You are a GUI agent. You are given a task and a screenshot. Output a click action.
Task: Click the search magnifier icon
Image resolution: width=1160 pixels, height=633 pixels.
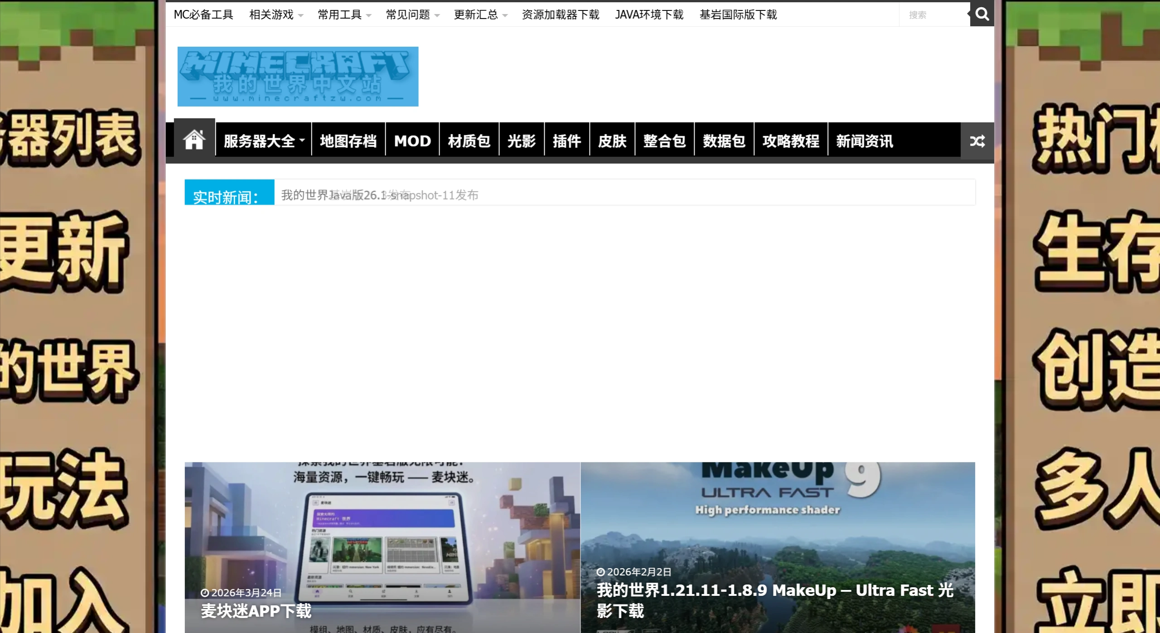[981, 14]
